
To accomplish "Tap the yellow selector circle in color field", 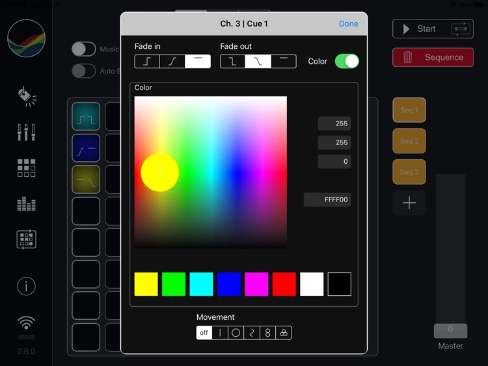I will (x=159, y=172).
